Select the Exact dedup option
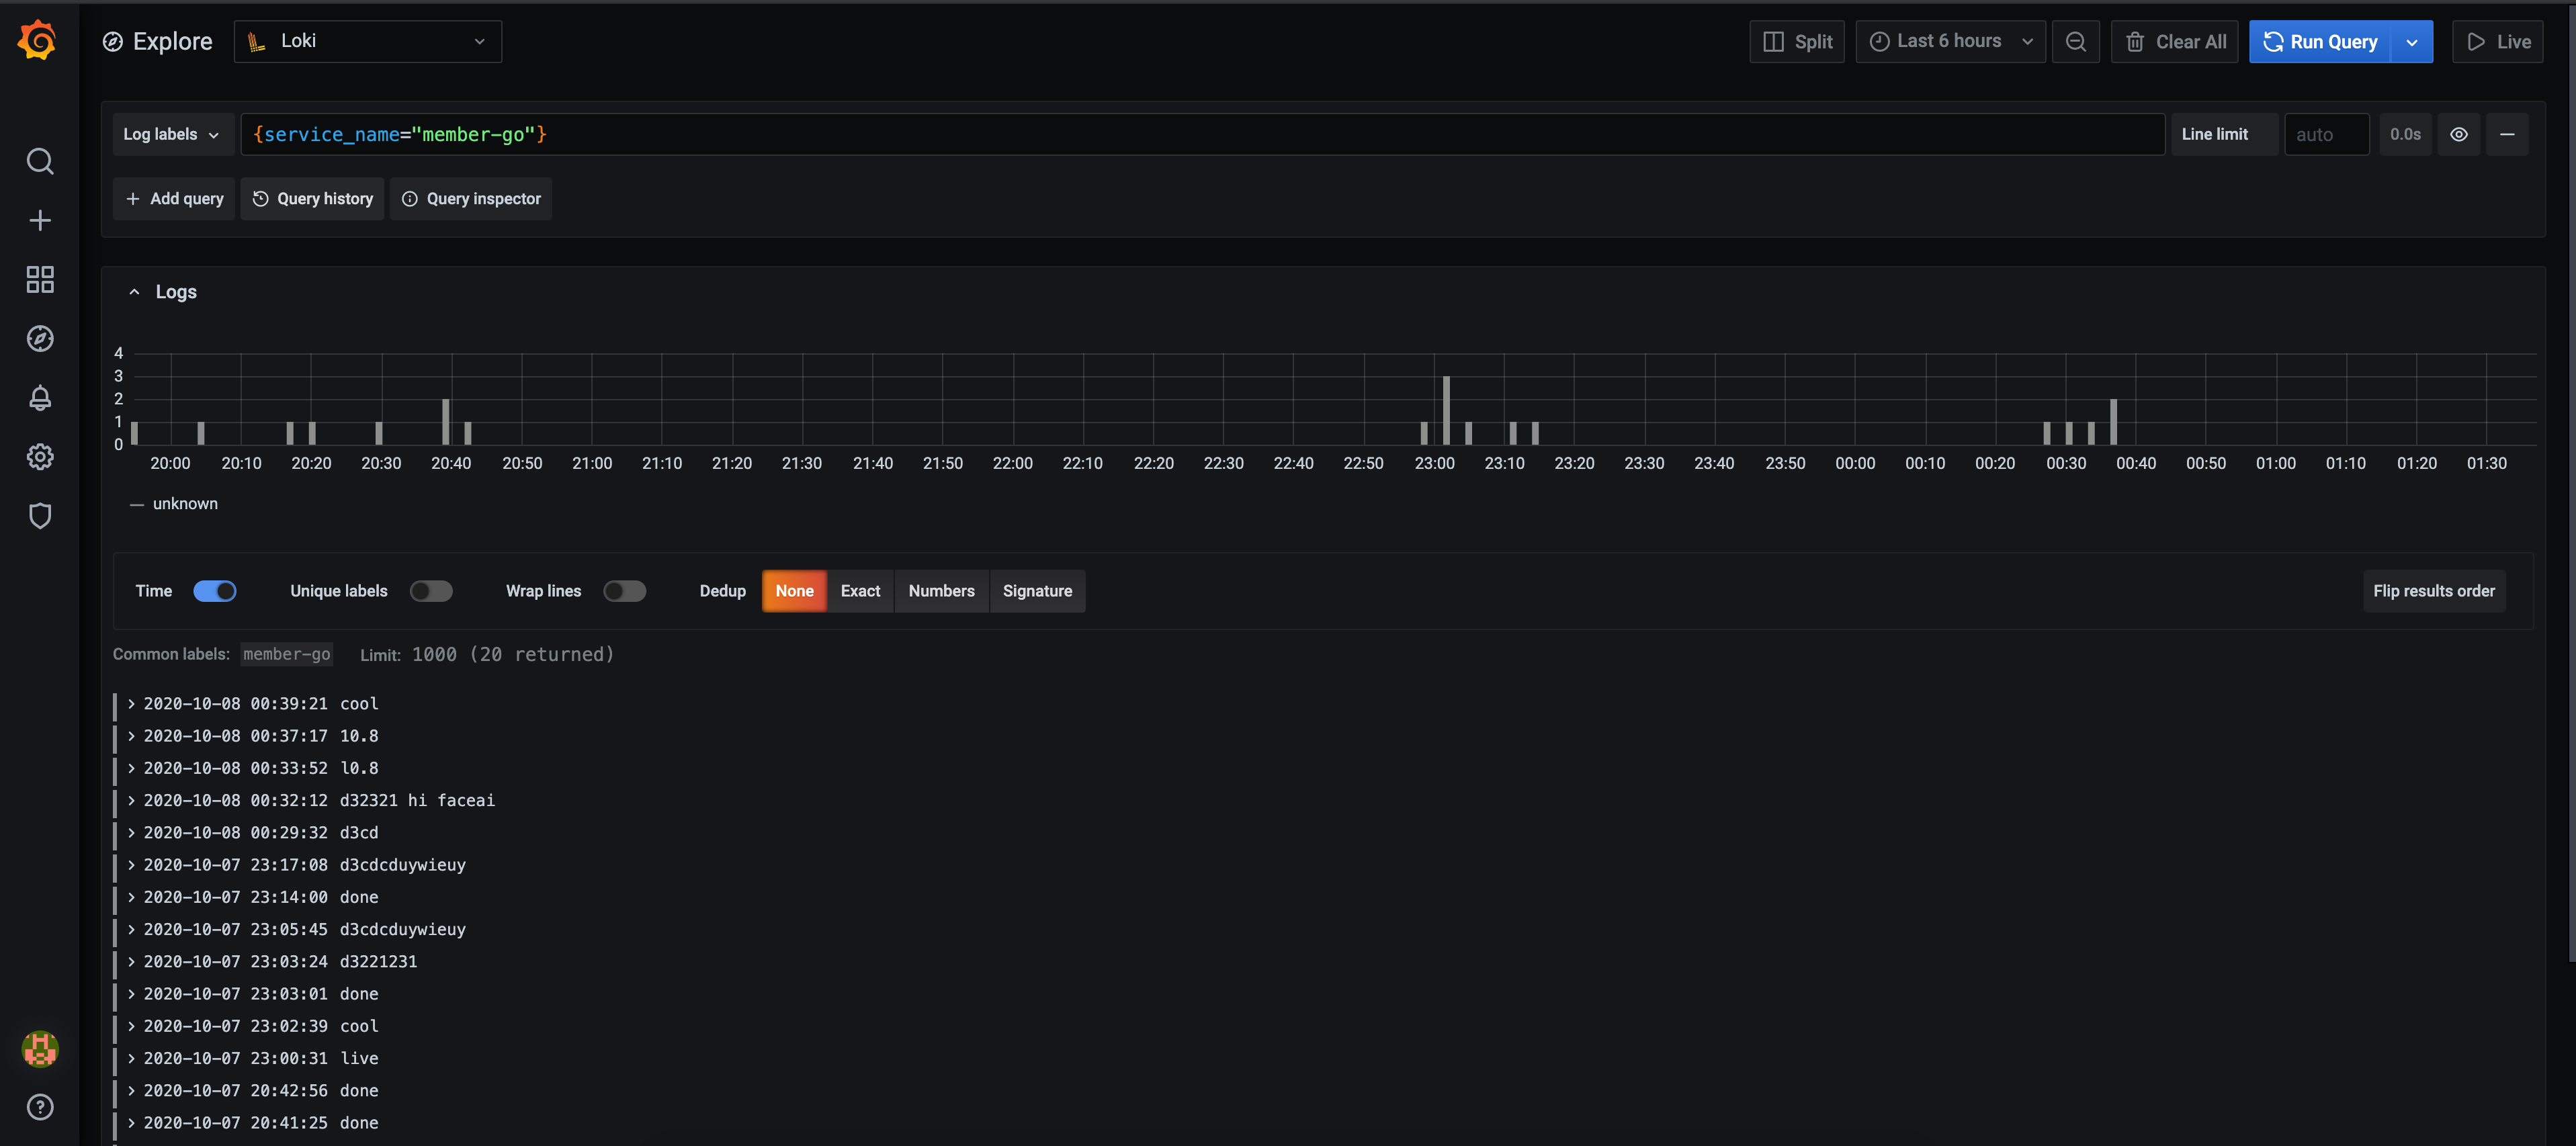Viewport: 2576px width, 1146px height. [x=860, y=591]
